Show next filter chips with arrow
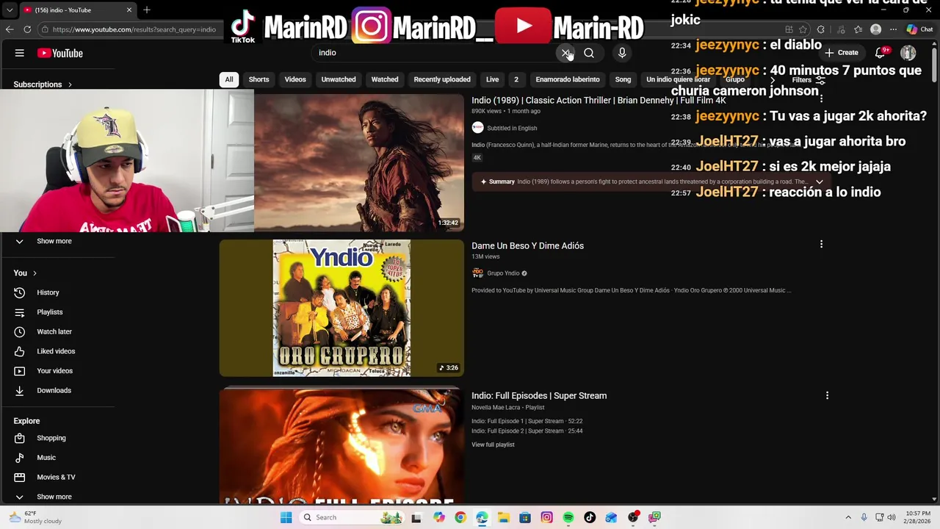Image resolution: width=940 pixels, height=529 pixels. point(772,79)
